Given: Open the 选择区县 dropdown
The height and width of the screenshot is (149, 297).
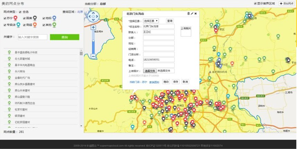Looking at the screenshot, I should coord(151,21).
